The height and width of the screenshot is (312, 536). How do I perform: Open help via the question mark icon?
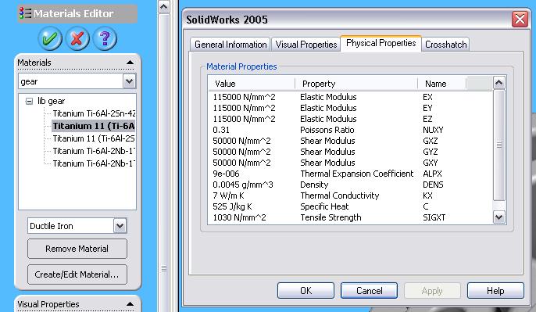pyautogui.click(x=105, y=38)
